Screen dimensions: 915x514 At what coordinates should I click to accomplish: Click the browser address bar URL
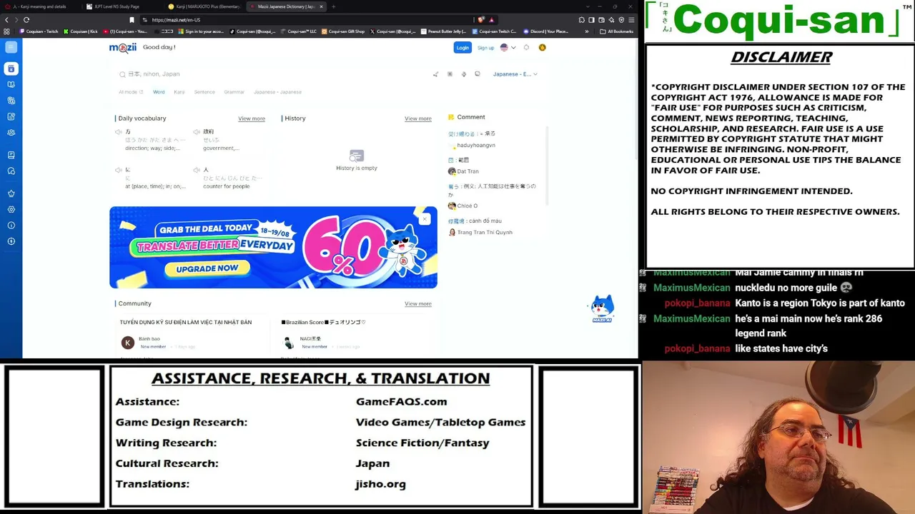coord(176,20)
